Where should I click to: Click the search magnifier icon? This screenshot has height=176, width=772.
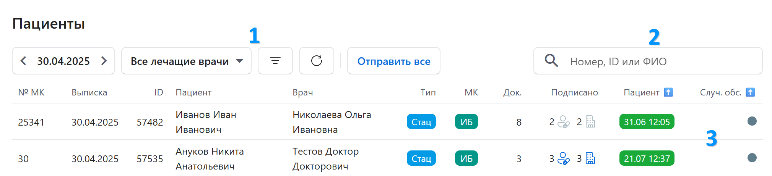pos(551,61)
